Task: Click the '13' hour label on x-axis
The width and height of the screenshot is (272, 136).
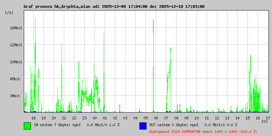Action: [x=227, y=118]
